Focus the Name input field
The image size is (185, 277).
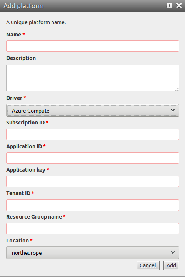93,46
